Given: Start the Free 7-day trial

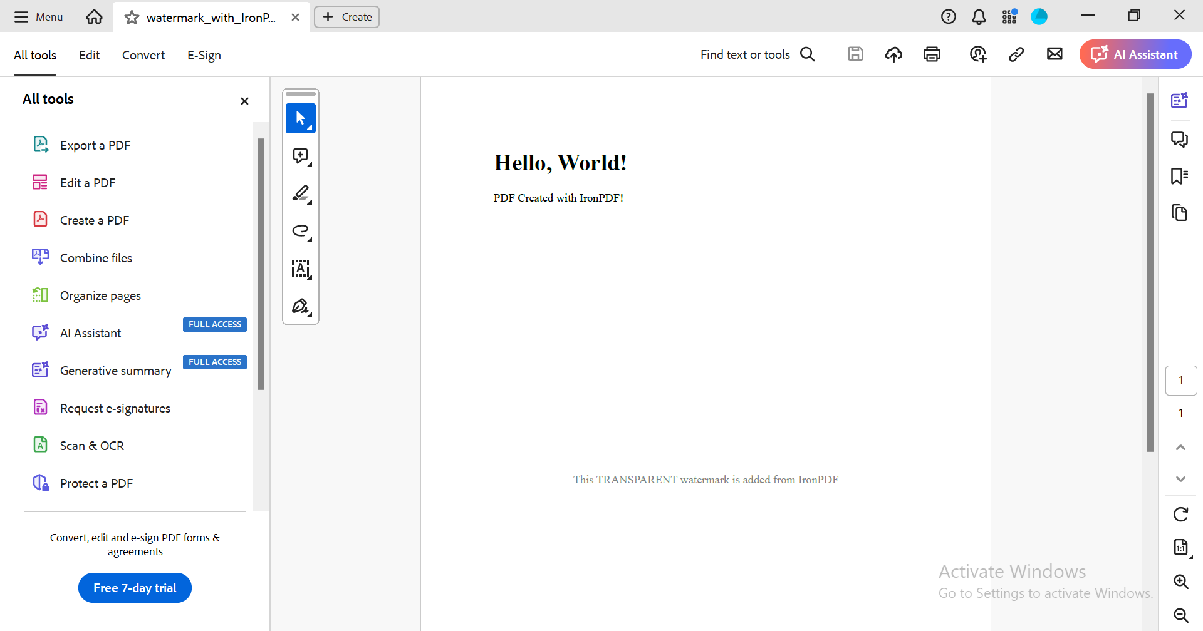Looking at the screenshot, I should (x=135, y=588).
